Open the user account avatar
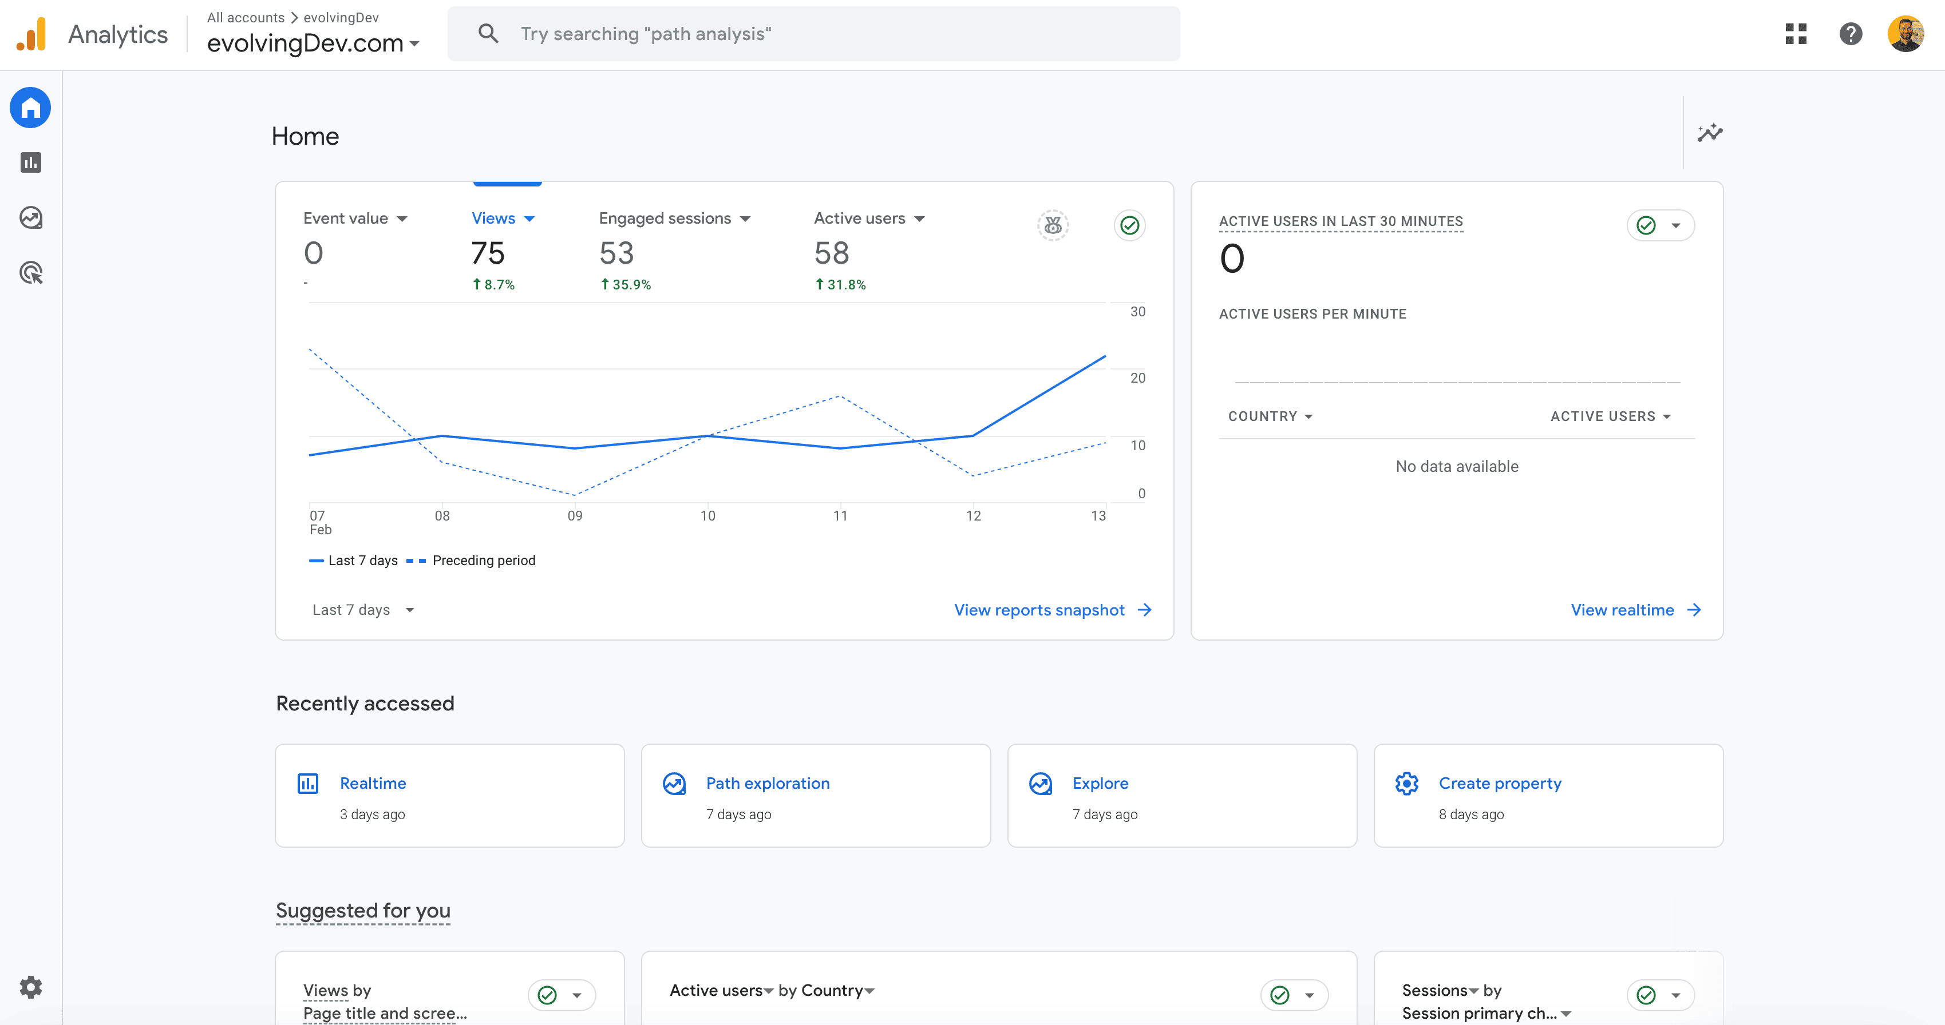The height and width of the screenshot is (1025, 1945). tap(1905, 34)
